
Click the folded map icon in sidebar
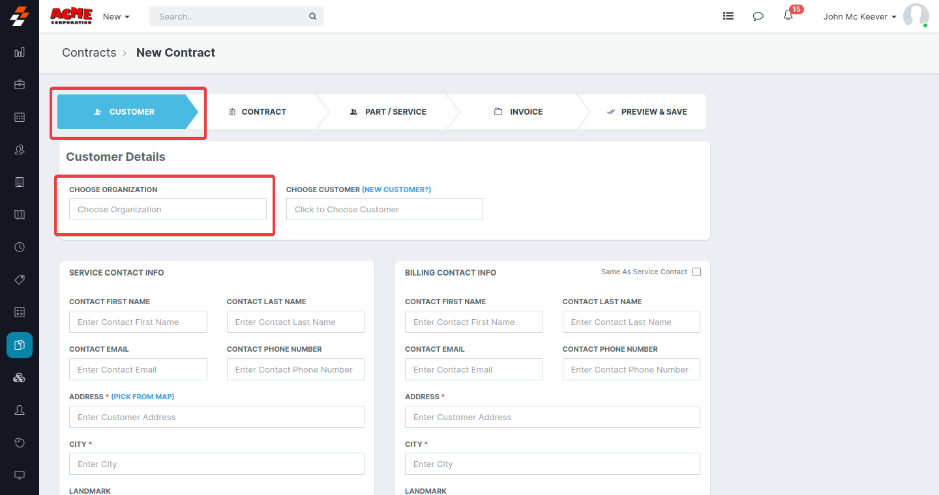click(20, 215)
